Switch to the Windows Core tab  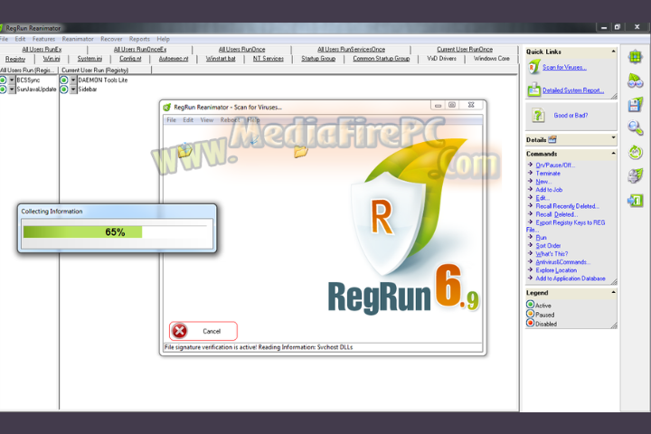pos(492,59)
